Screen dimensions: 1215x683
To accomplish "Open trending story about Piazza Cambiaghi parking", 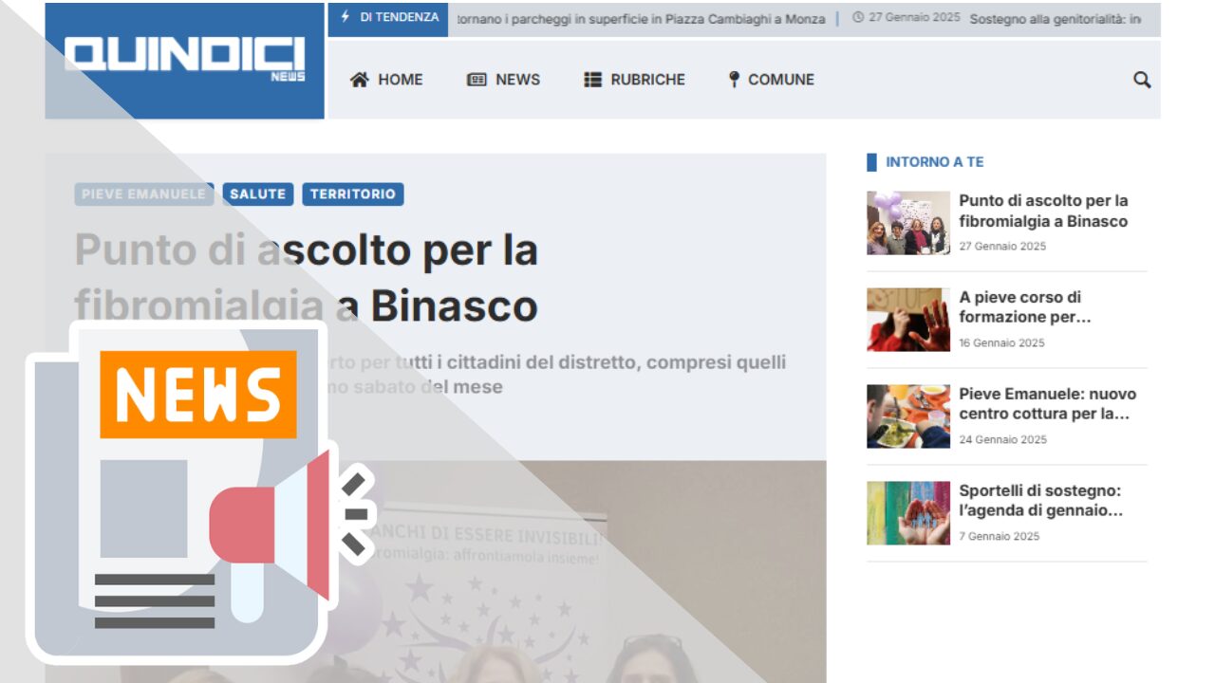I will pyautogui.click(x=641, y=19).
